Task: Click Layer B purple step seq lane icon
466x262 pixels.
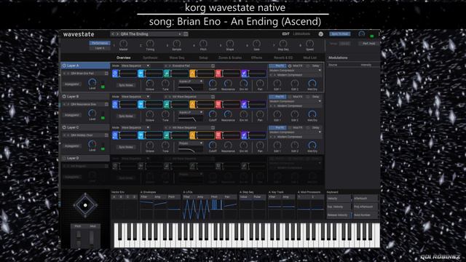Action: 244,104
